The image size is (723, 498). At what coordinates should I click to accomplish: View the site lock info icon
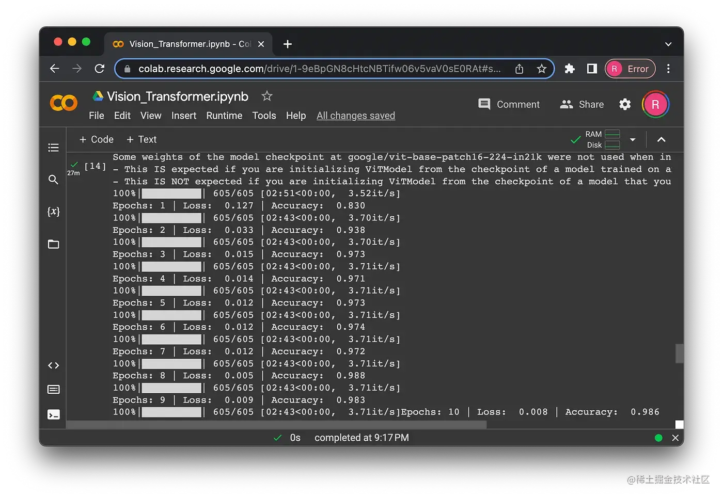pos(127,69)
